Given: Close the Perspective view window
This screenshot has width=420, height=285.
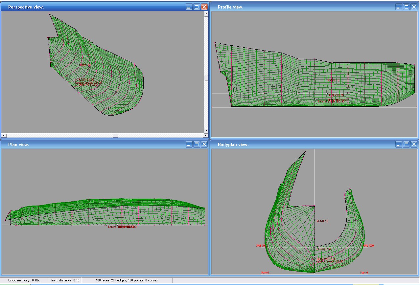Looking at the screenshot, I should pyautogui.click(x=204, y=7).
